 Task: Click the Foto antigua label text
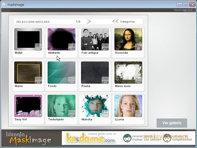coord(90,53)
